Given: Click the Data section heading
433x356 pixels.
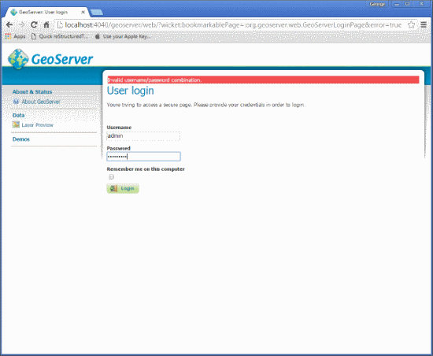Looking at the screenshot, I should [19, 115].
